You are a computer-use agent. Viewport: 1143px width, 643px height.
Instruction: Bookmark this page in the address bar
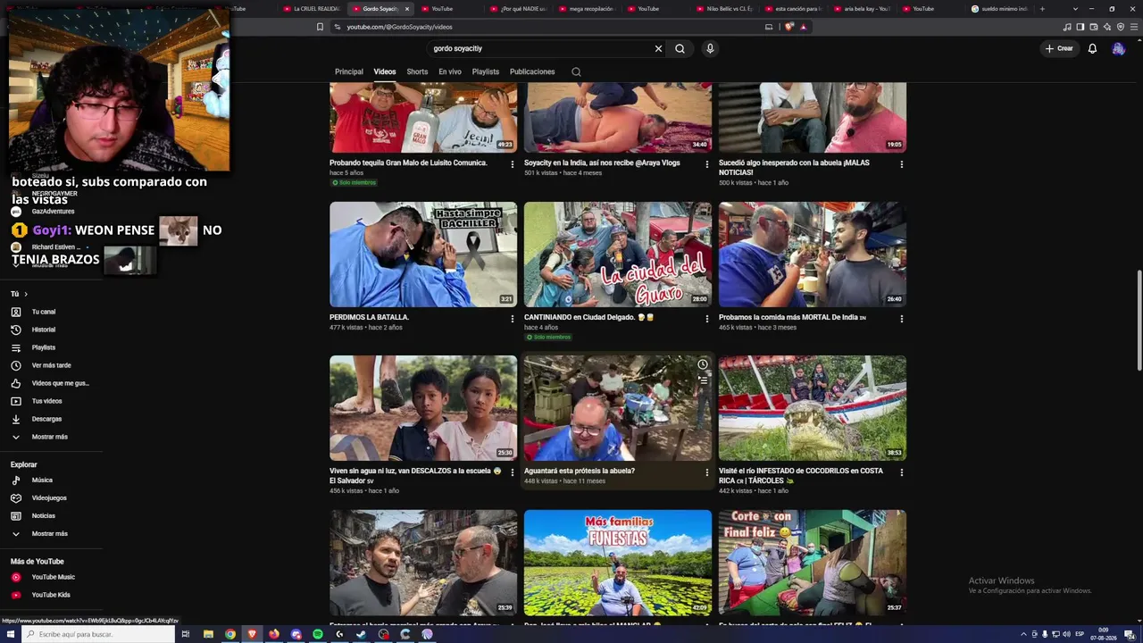tap(320, 27)
